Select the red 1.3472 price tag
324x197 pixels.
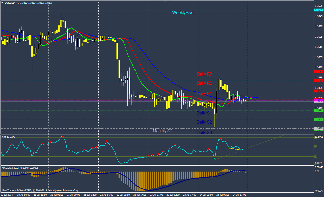pos(319,91)
